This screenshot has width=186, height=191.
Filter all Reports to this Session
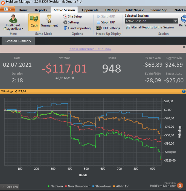click(150, 27)
